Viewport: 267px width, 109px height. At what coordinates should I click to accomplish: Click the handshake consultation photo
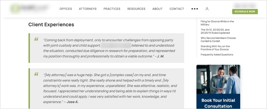click(x=218, y=79)
